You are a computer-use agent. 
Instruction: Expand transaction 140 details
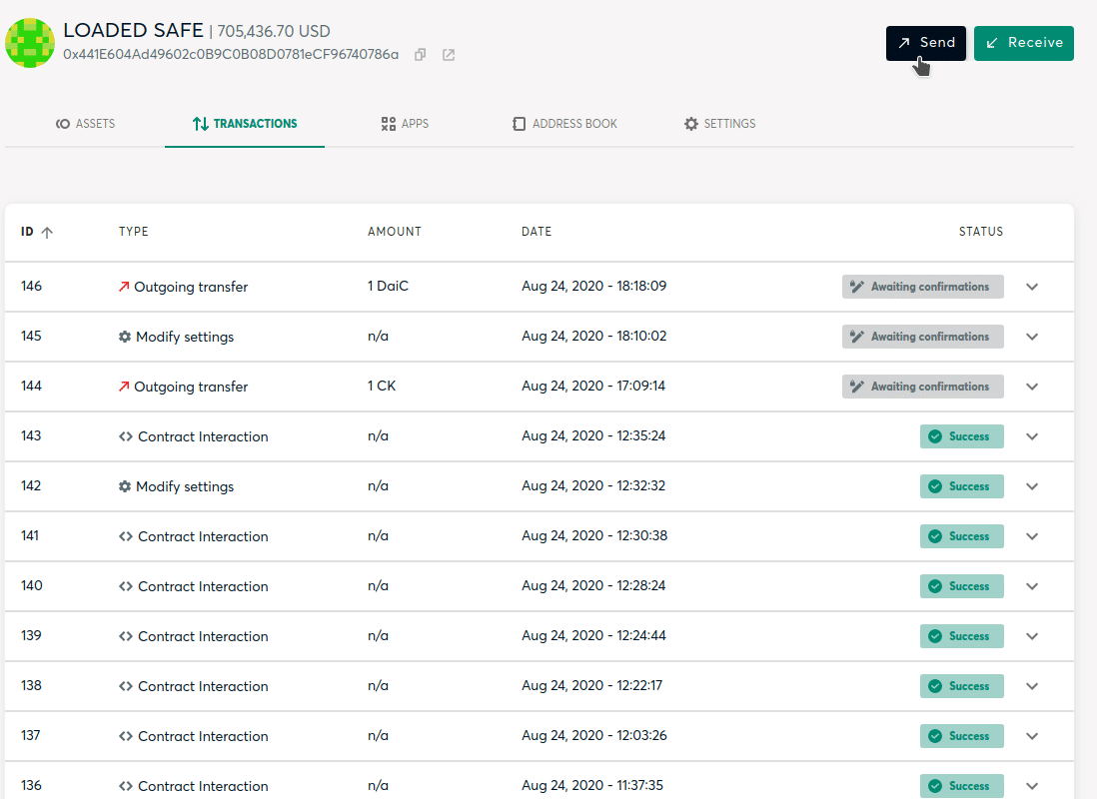coord(1032,586)
